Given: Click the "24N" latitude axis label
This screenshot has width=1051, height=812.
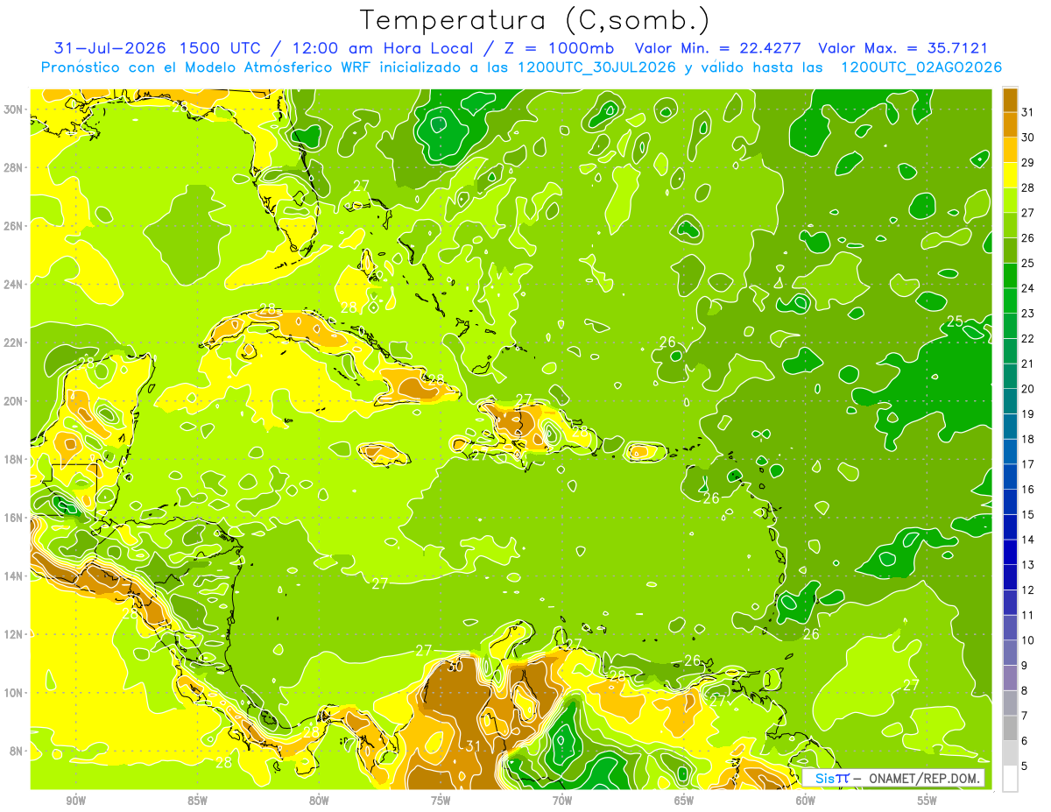Looking at the screenshot, I should (13, 284).
